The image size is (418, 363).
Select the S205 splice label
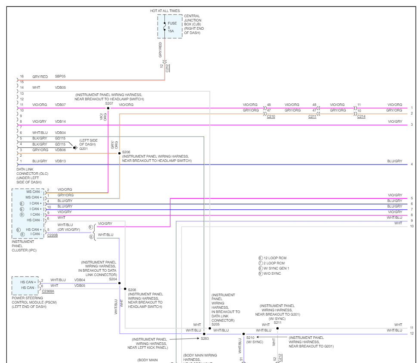tap(215, 324)
